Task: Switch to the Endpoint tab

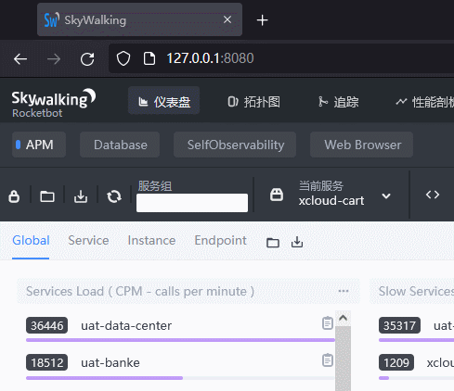Action: click(x=220, y=240)
